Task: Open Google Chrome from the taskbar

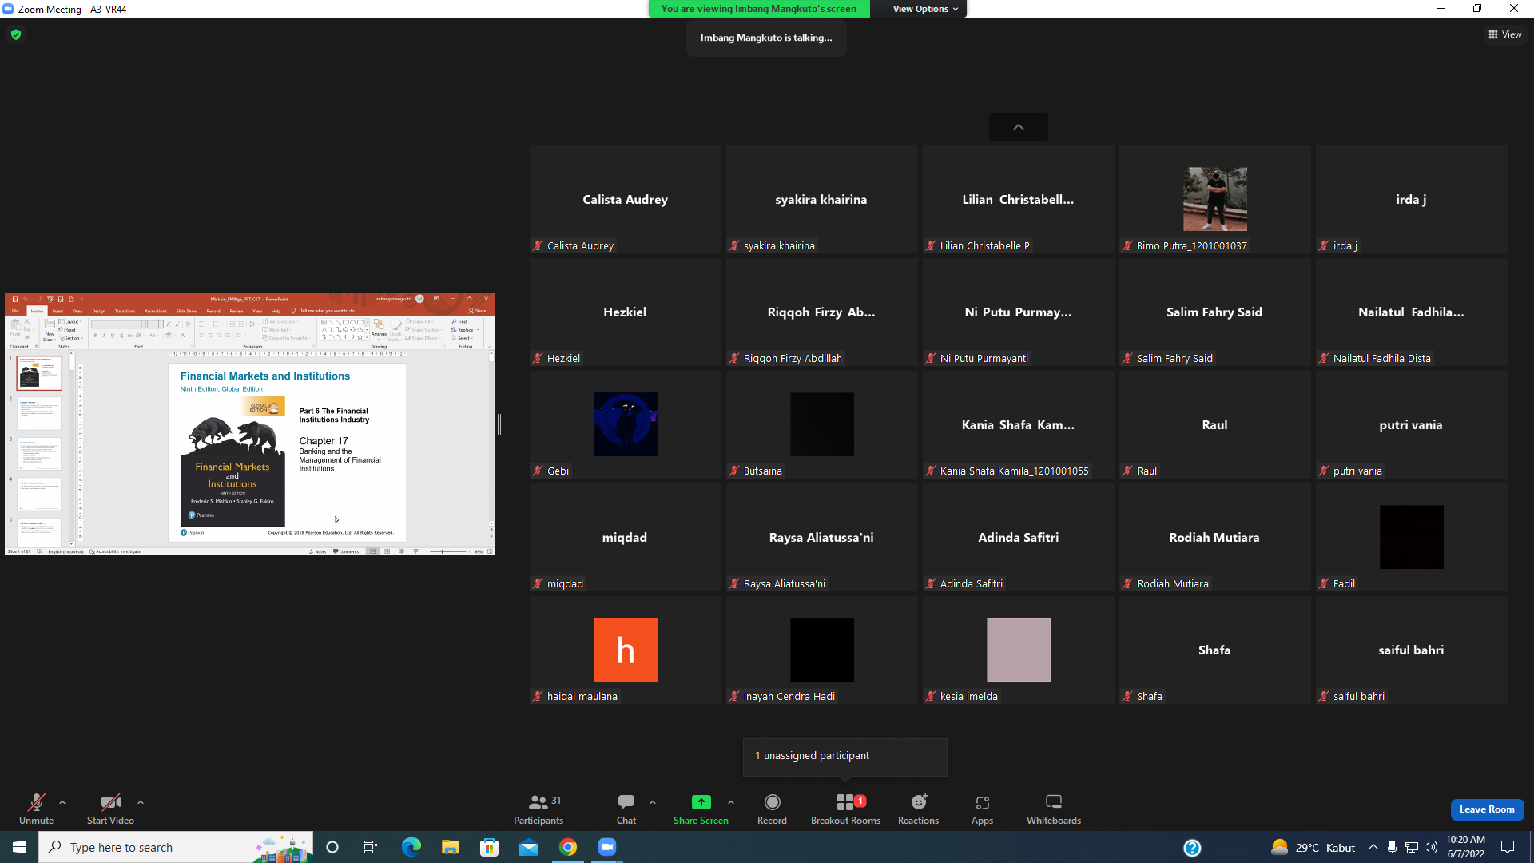Action: click(568, 847)
